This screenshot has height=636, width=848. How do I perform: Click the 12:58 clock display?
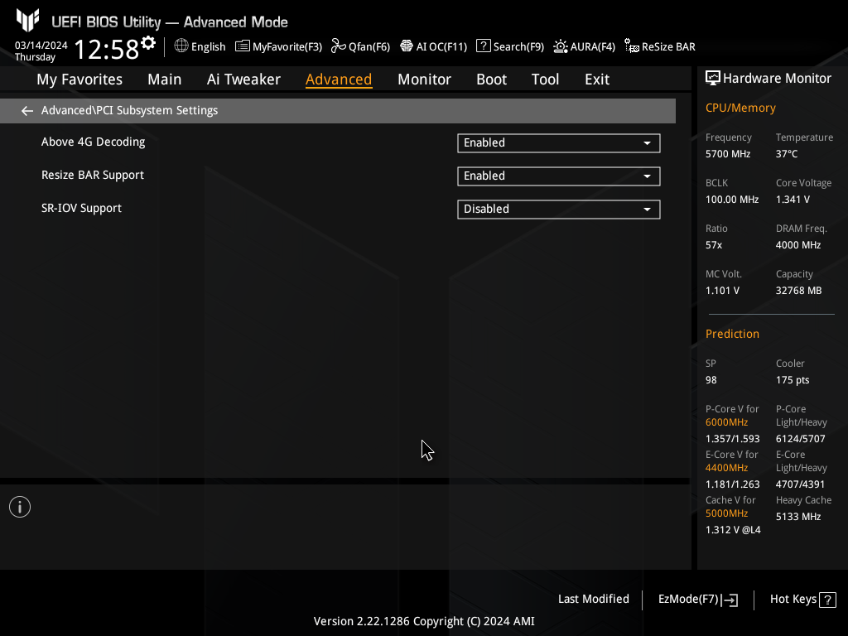coord(107,49)
